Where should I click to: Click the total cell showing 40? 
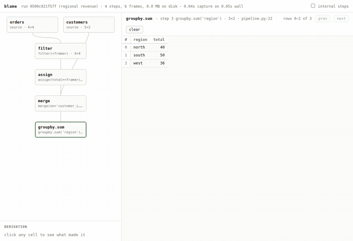(x=159, y=48)
